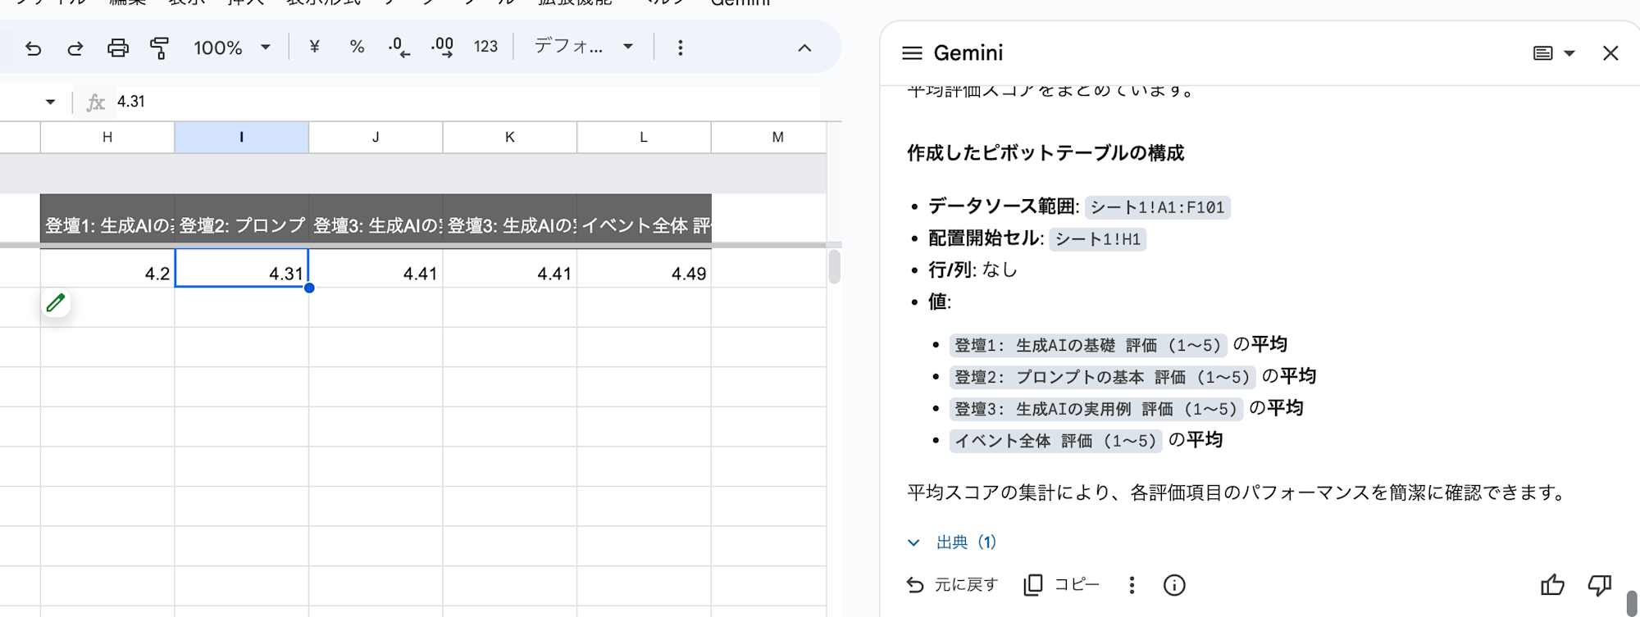Decrease decimal places in the toolbar

[x=399, y=48]
